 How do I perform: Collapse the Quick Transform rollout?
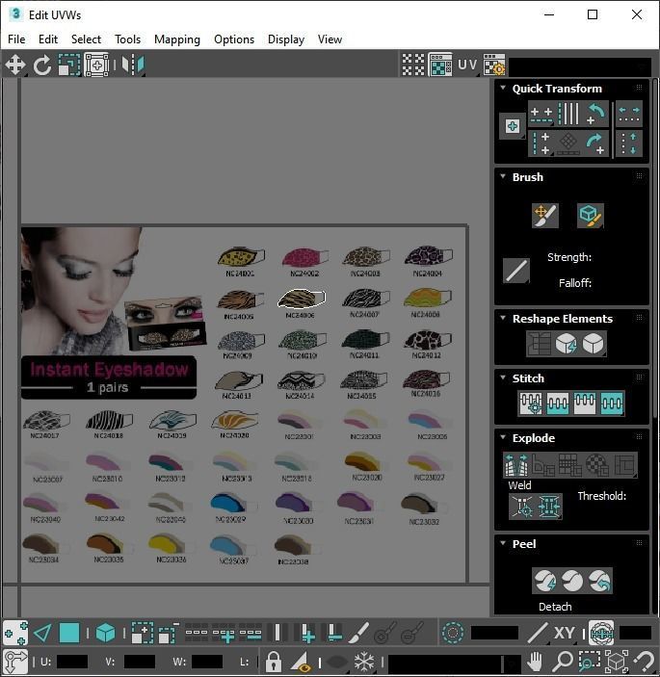tap(503, 88)
